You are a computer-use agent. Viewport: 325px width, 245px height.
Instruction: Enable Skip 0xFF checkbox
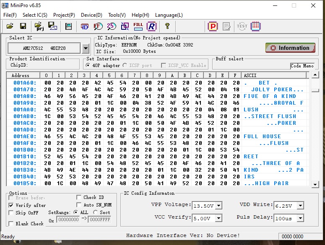pyautogui.click(x=11, y=213)
